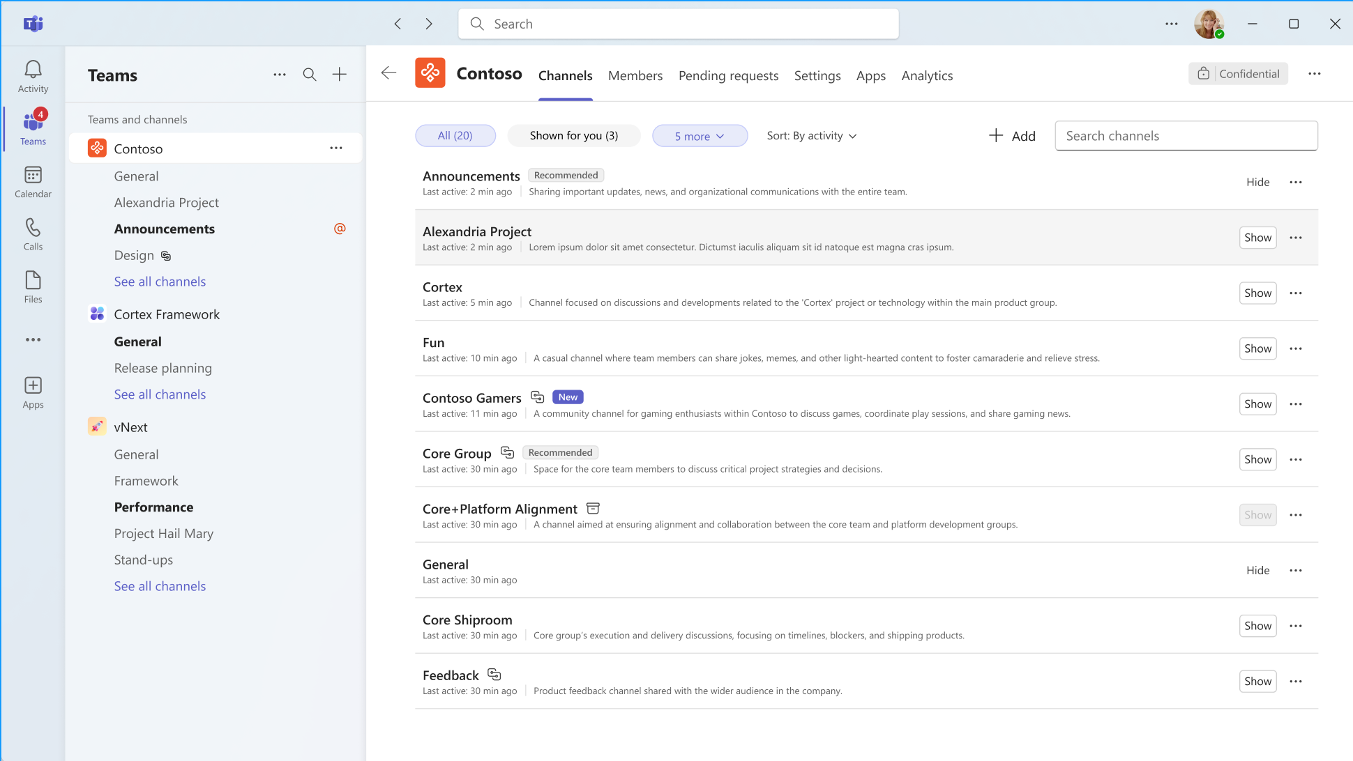Screen dimensions: 1353x761
Task: Click the vNext team icon in sidebar
Action: 97,426
